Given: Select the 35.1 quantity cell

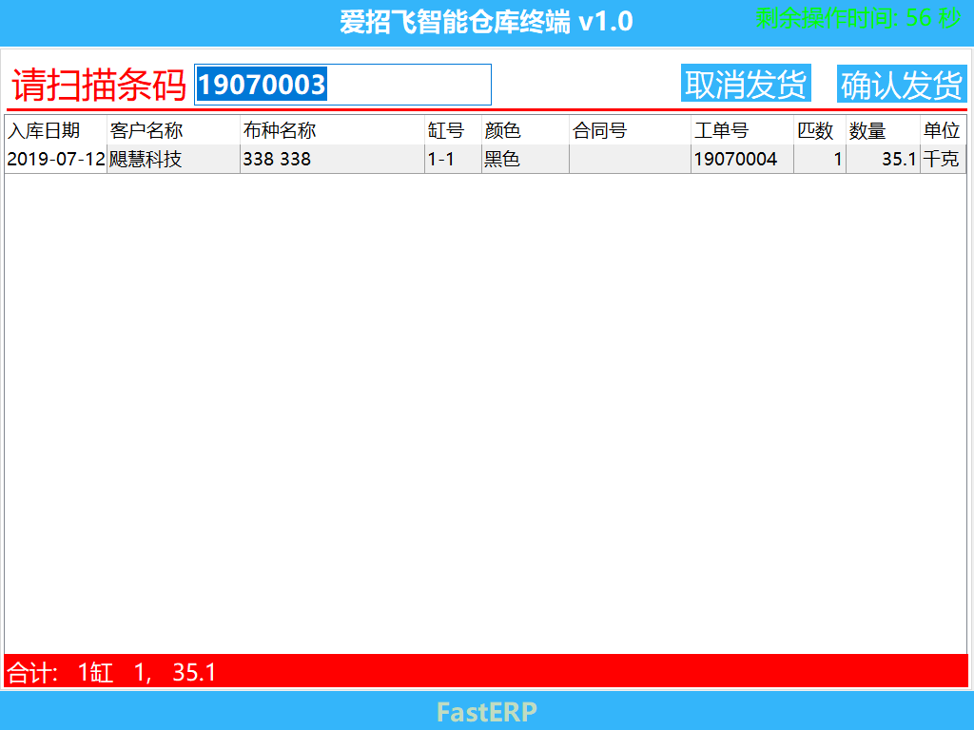Looking at the screenshot, I should (883, 159).
